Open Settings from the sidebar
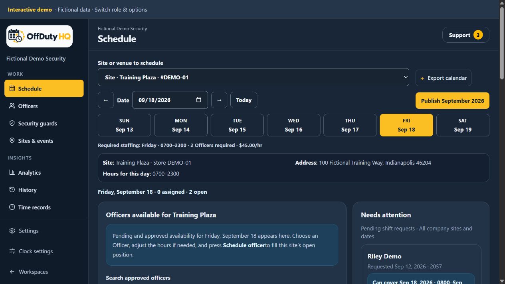Image resolution: width=505 pixels, height=284 pixels. (44, 231)
